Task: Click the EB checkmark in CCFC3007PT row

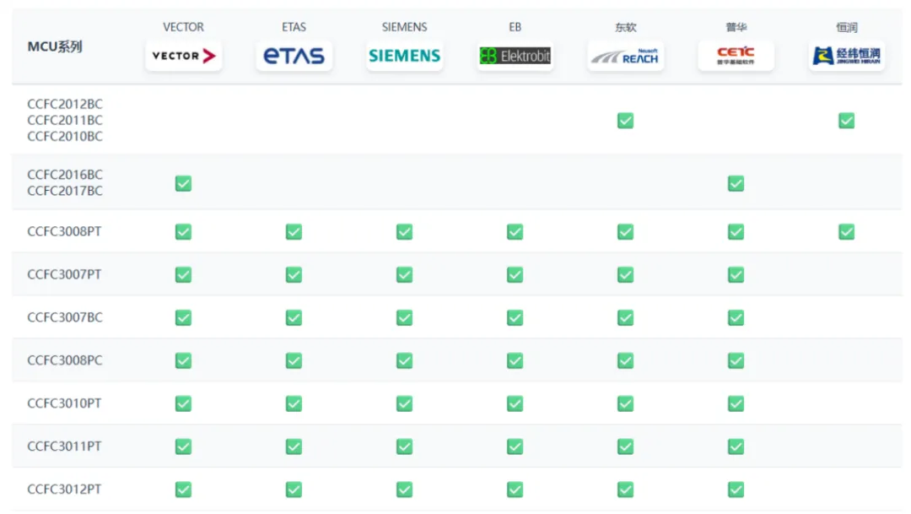Action: click(515, 274)
